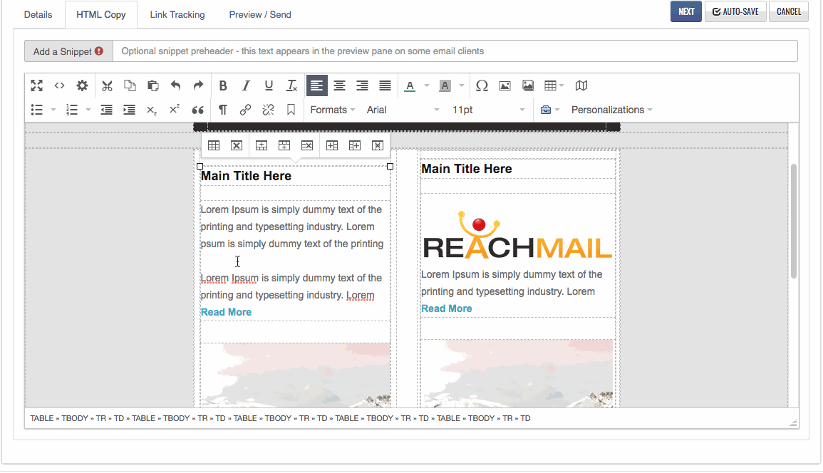Open the Personalizations menu
This screenshot has width=823, height=473.
coord(611,110)
